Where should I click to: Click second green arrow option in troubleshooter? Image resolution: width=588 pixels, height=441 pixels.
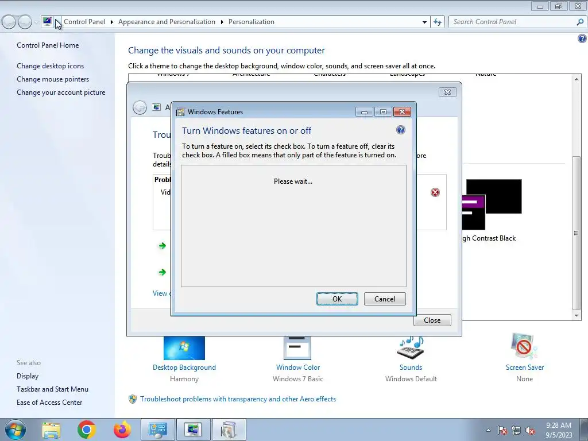[x=162, y=272]
